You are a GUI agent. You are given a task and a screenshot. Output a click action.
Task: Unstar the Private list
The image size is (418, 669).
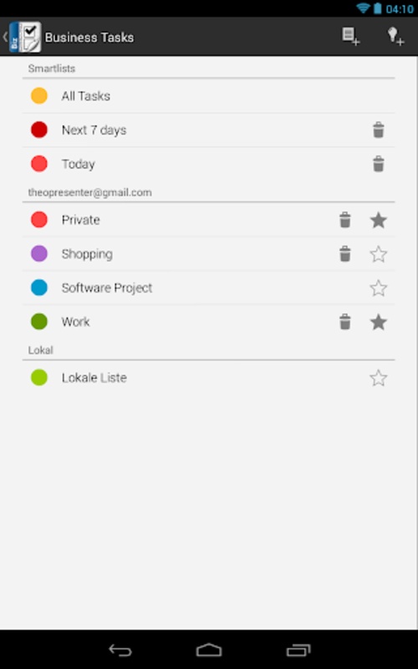379,220
